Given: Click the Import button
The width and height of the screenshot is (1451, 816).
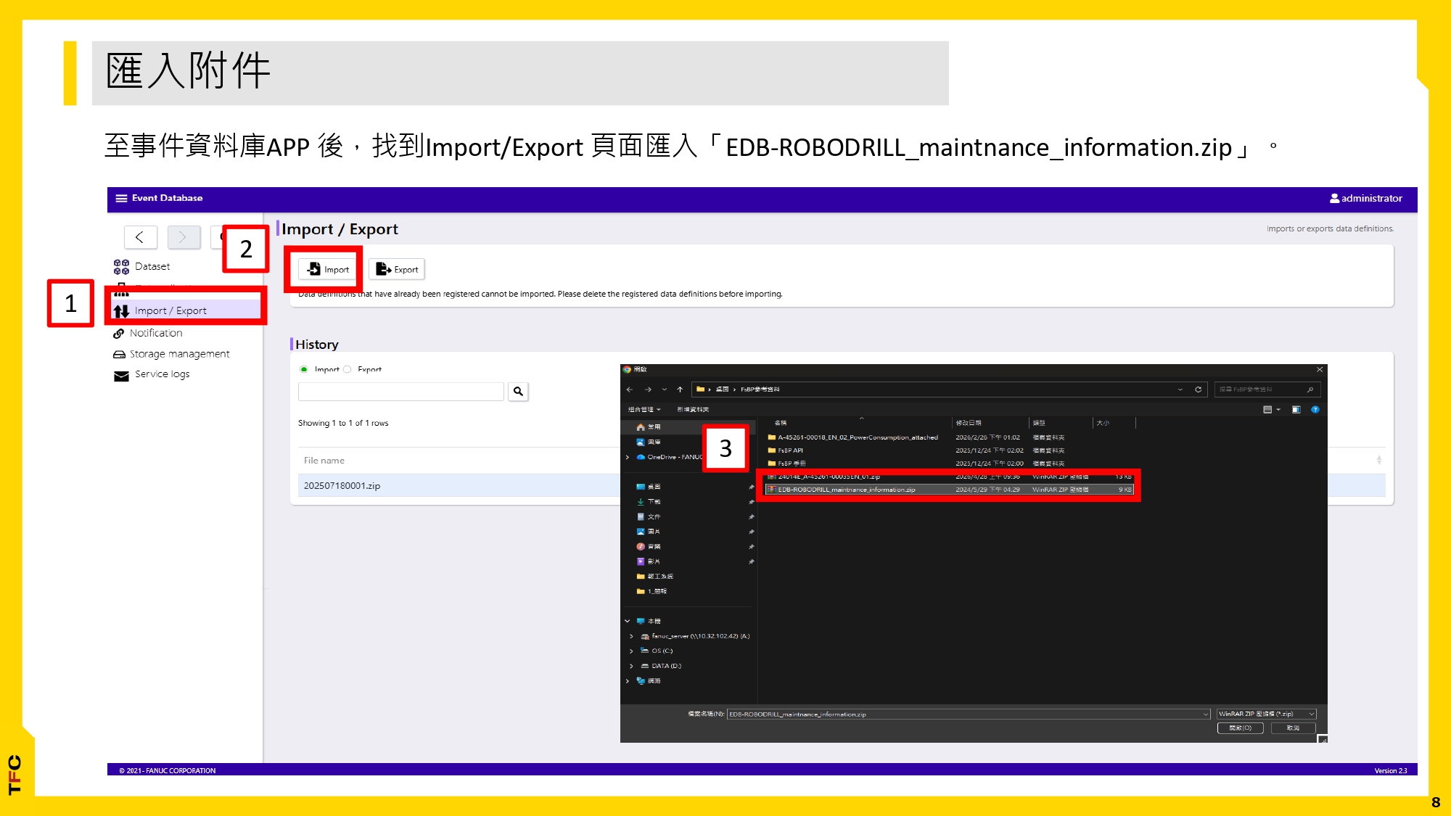Looking at the screenshot, I should (x=329, y=269).
